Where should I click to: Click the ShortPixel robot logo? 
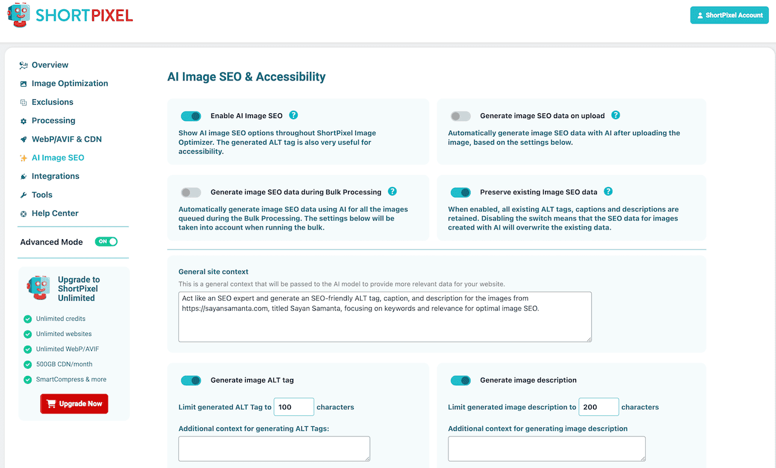pos(18,15)
